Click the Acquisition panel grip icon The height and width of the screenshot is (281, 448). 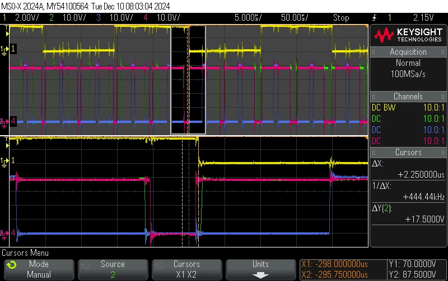[374, 52]
